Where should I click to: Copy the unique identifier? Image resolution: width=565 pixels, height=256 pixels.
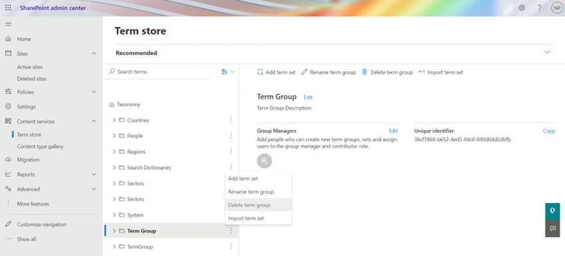tap(549, 131)
